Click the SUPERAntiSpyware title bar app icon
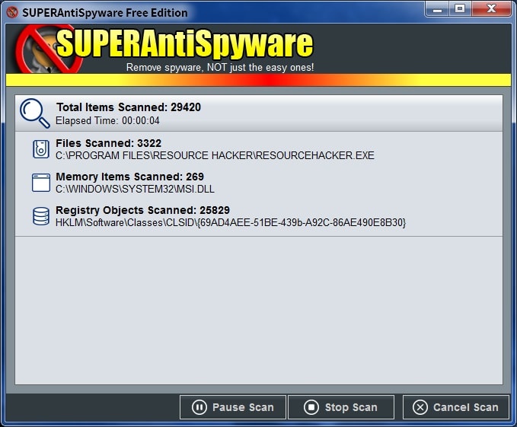 (12, 12)
